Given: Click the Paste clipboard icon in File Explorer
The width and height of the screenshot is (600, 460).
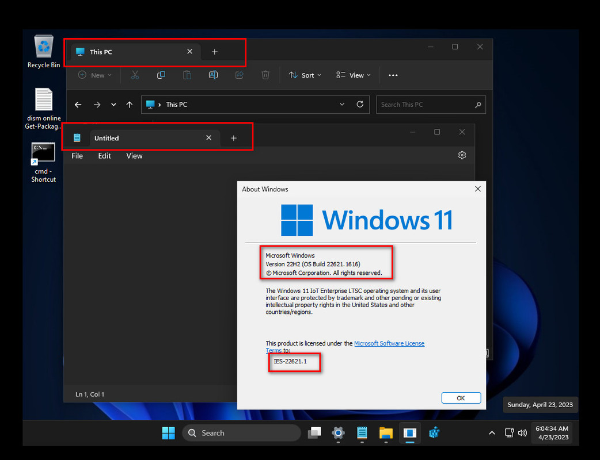Looking at the screenshot, I should (187, 75).
